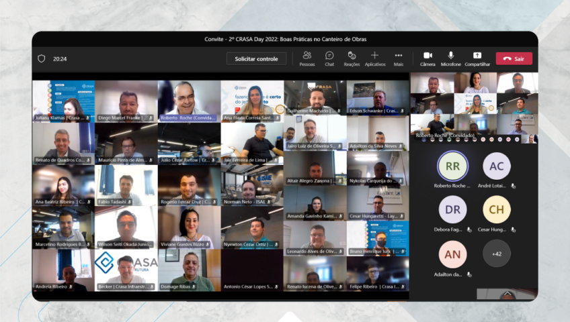Select Ana Flavia Correia video tile
The width and height of the screenshot is (570, 322).
(x=252, y=101)
